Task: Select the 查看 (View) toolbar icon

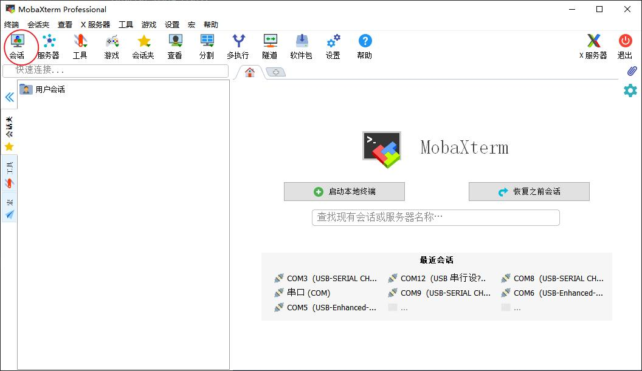Action: pos(175,47)
